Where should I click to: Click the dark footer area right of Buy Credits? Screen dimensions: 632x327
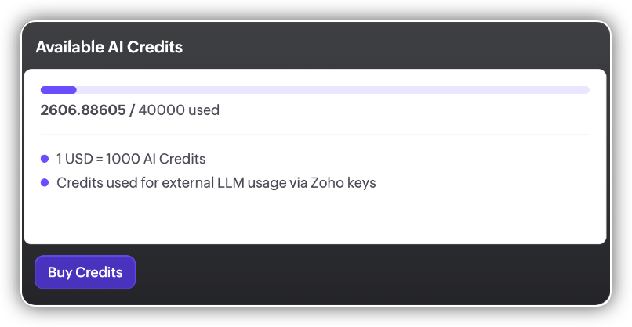click(376, 272)
